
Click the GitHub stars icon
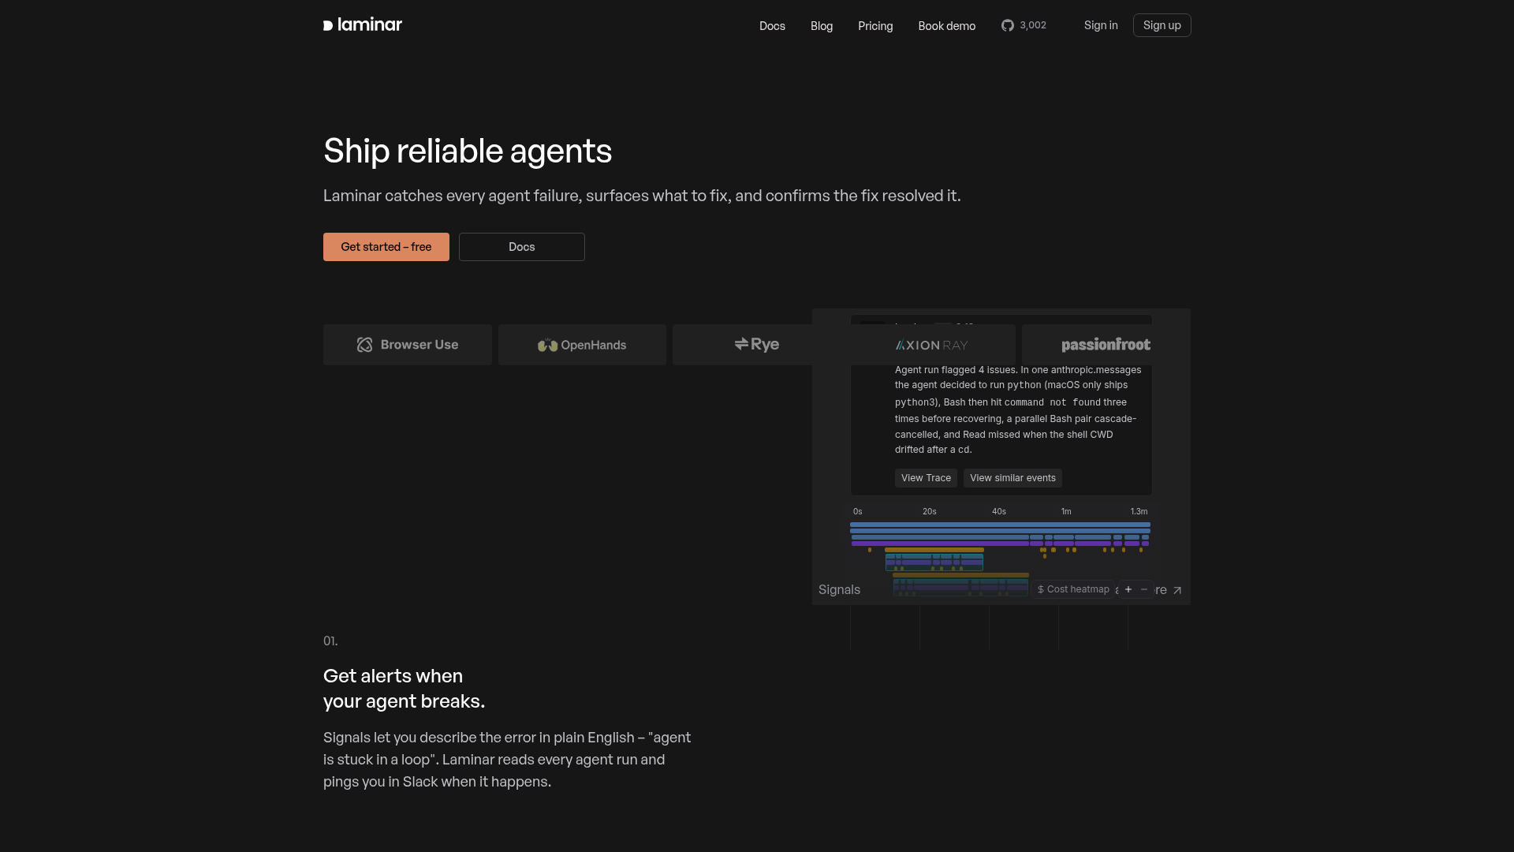[1008, 25]
